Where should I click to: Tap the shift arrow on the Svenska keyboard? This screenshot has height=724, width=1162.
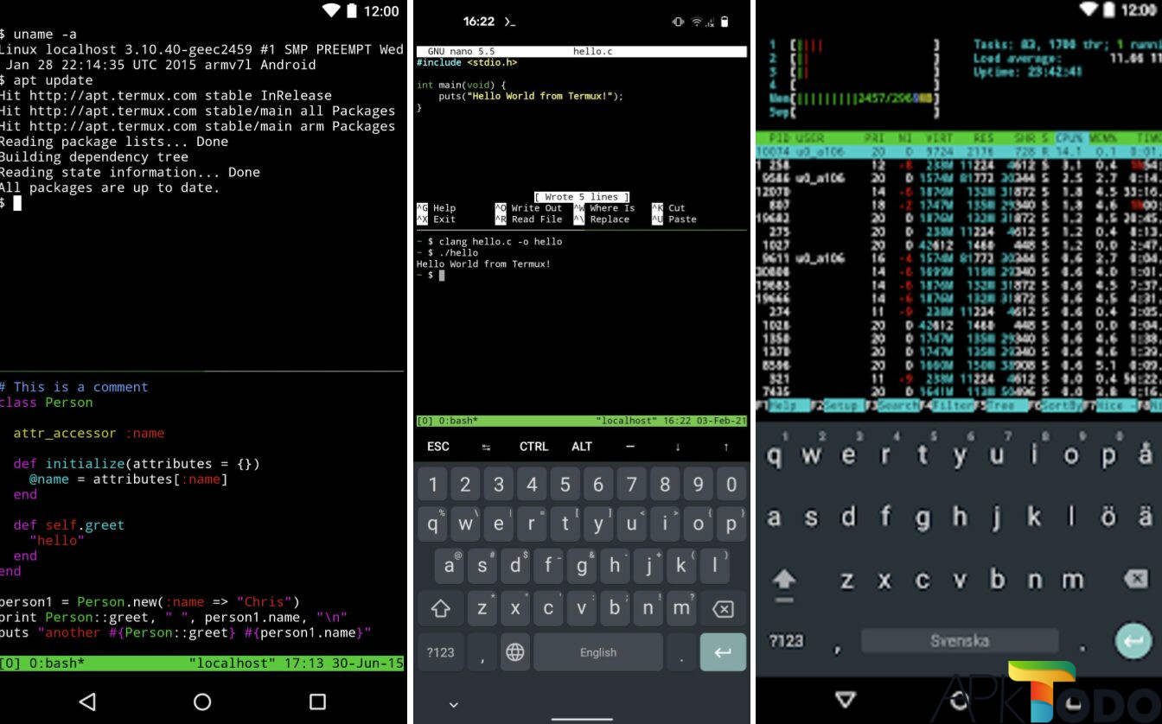coord(784,581)
